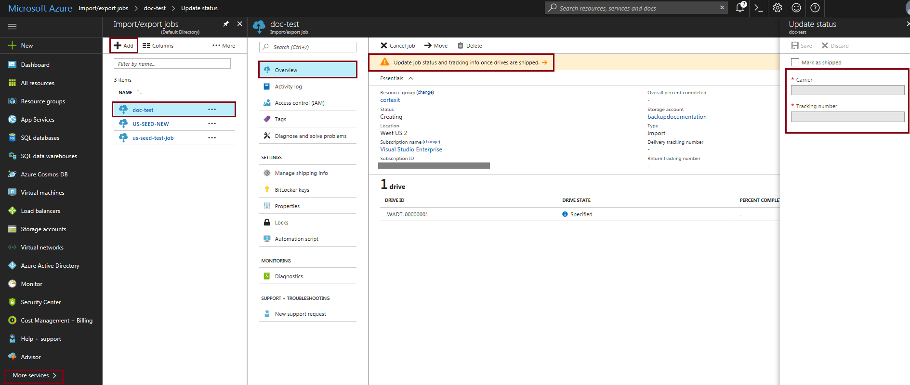Click the feedback smiley icon
The height and width of the screenshot is (385, 910).
[796, 8]
